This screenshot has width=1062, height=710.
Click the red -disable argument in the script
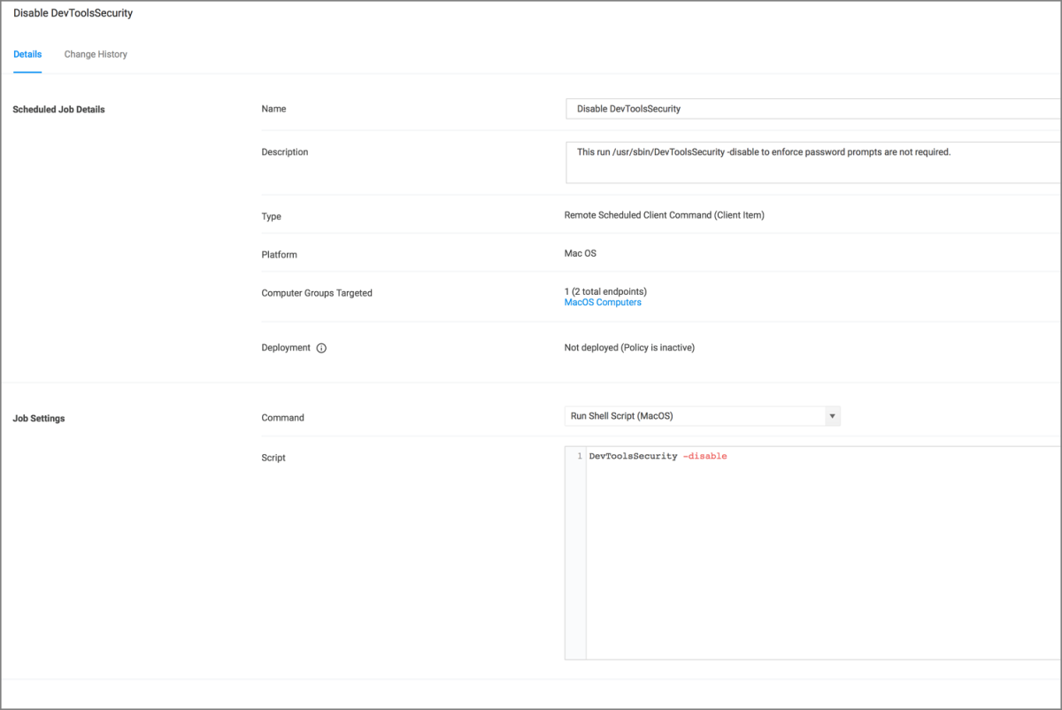(x=704, y=456)
